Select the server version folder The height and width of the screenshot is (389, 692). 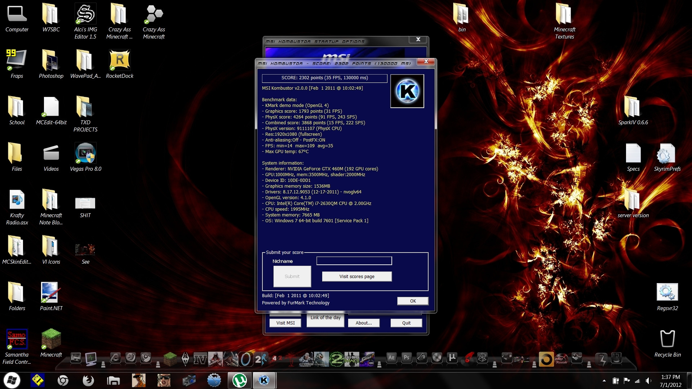coord(633,203)
